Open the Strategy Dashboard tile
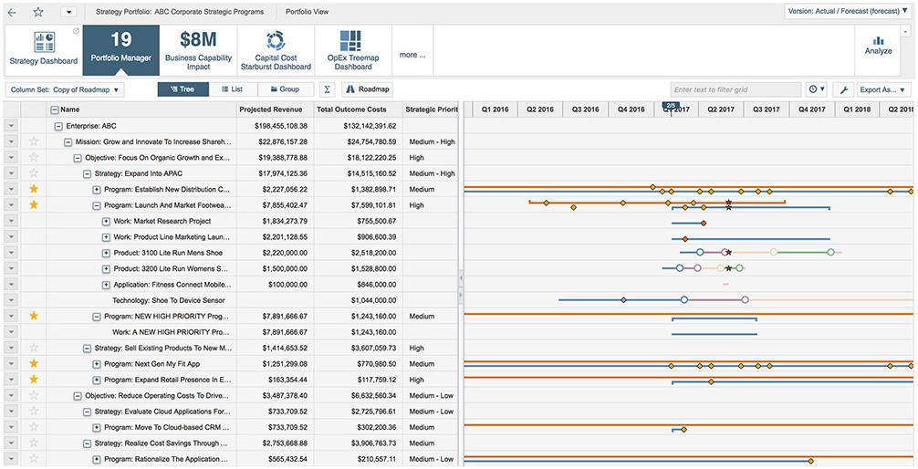 (x=43, y=50)
